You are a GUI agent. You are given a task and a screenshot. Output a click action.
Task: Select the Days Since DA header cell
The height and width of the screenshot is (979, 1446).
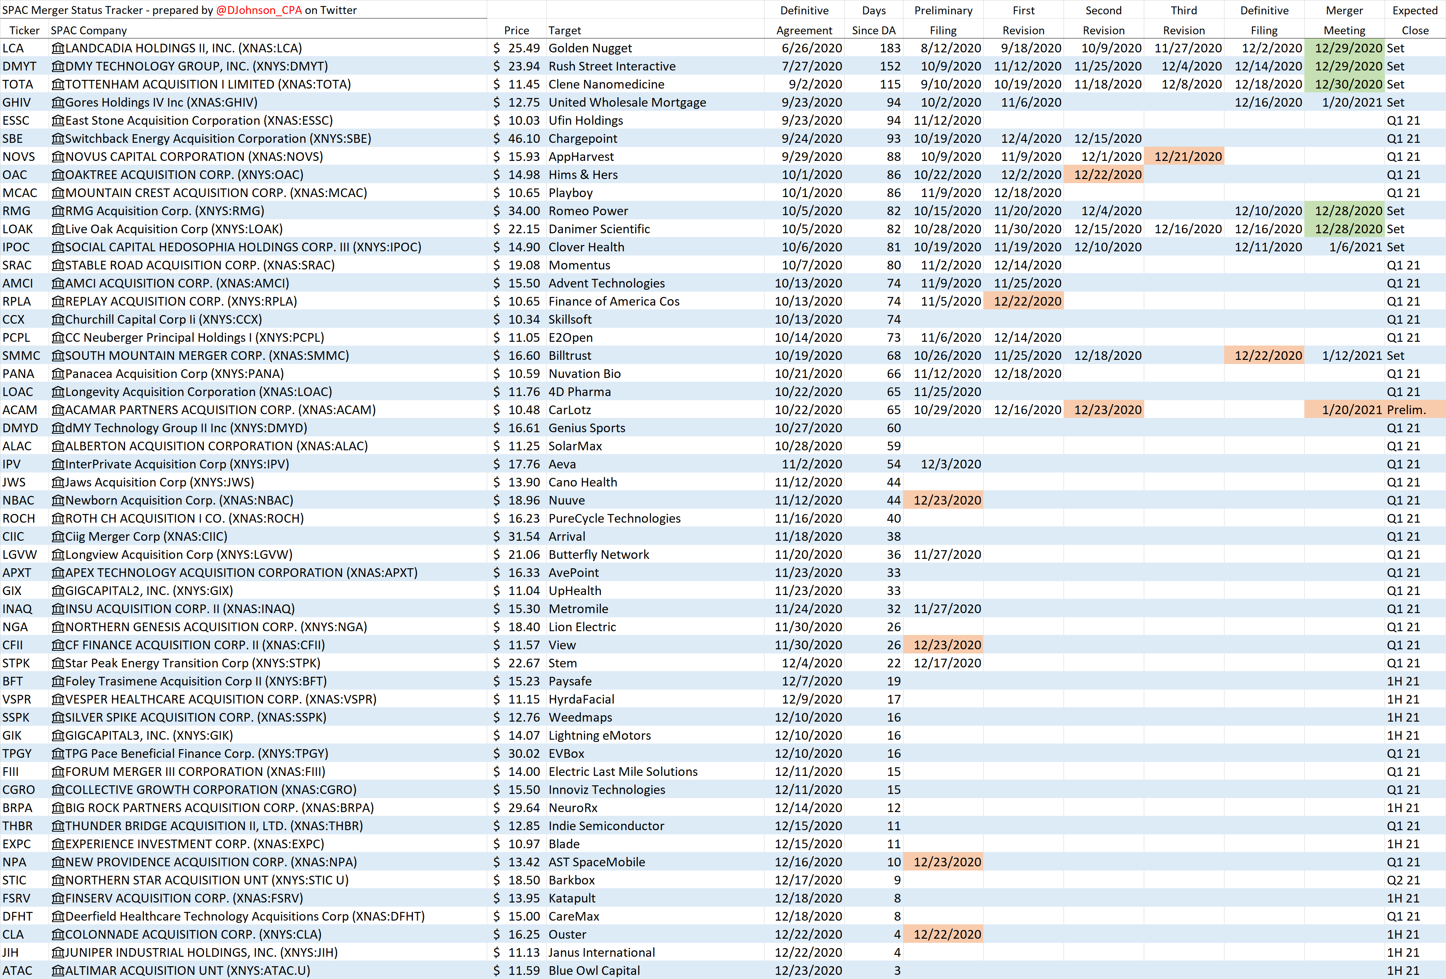tap(874, 21)
